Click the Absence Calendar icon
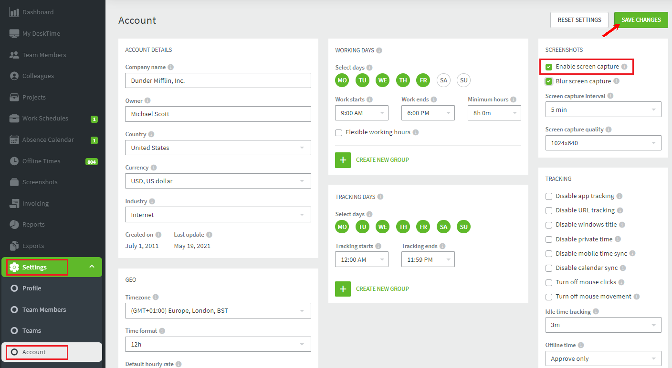The width and height of the screenshot is (672, 368). [14, 139]
